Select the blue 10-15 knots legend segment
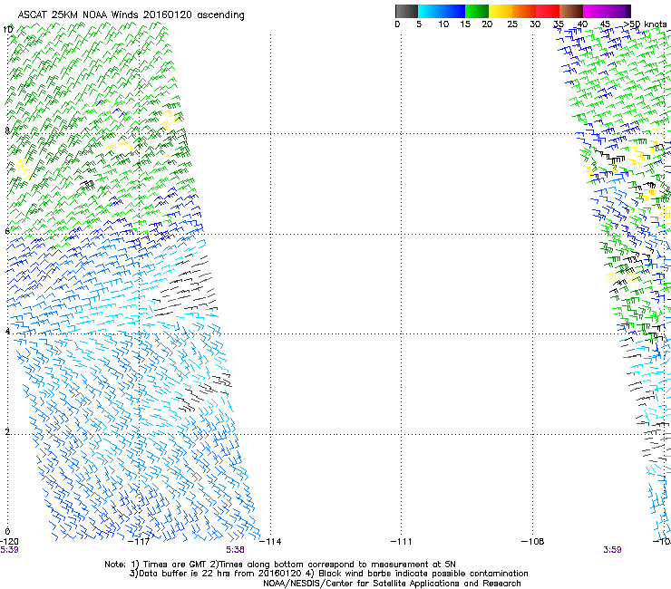 pos(453,11)
